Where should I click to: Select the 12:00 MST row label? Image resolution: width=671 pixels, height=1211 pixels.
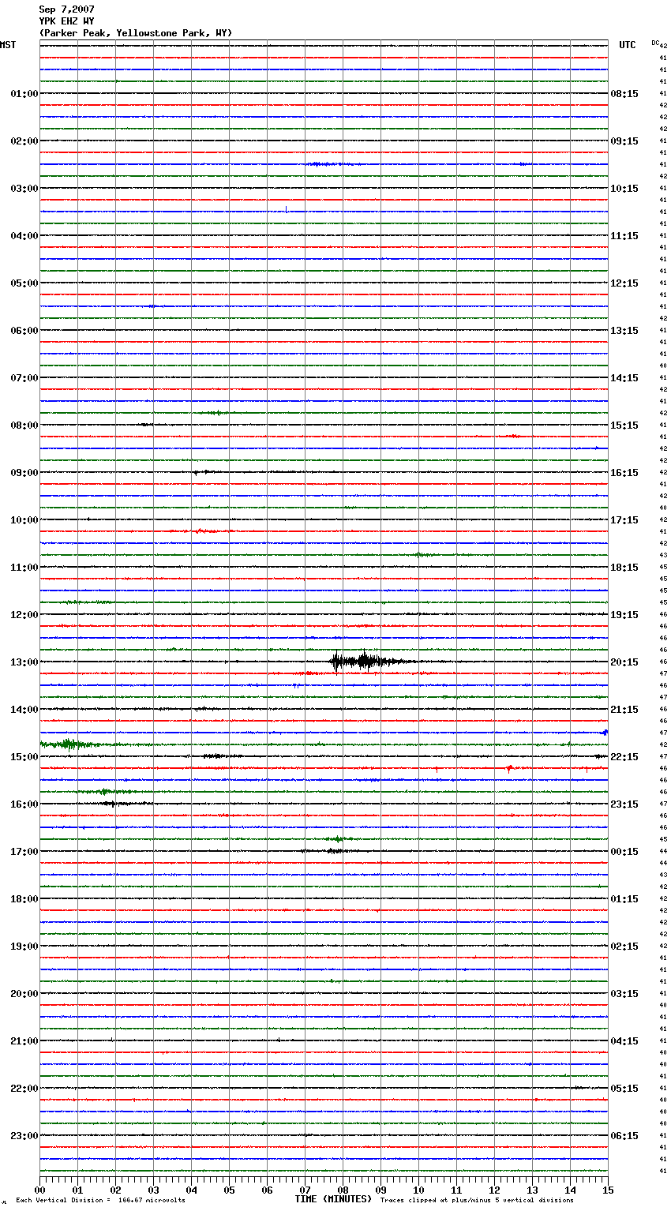[x=24, y=615]
